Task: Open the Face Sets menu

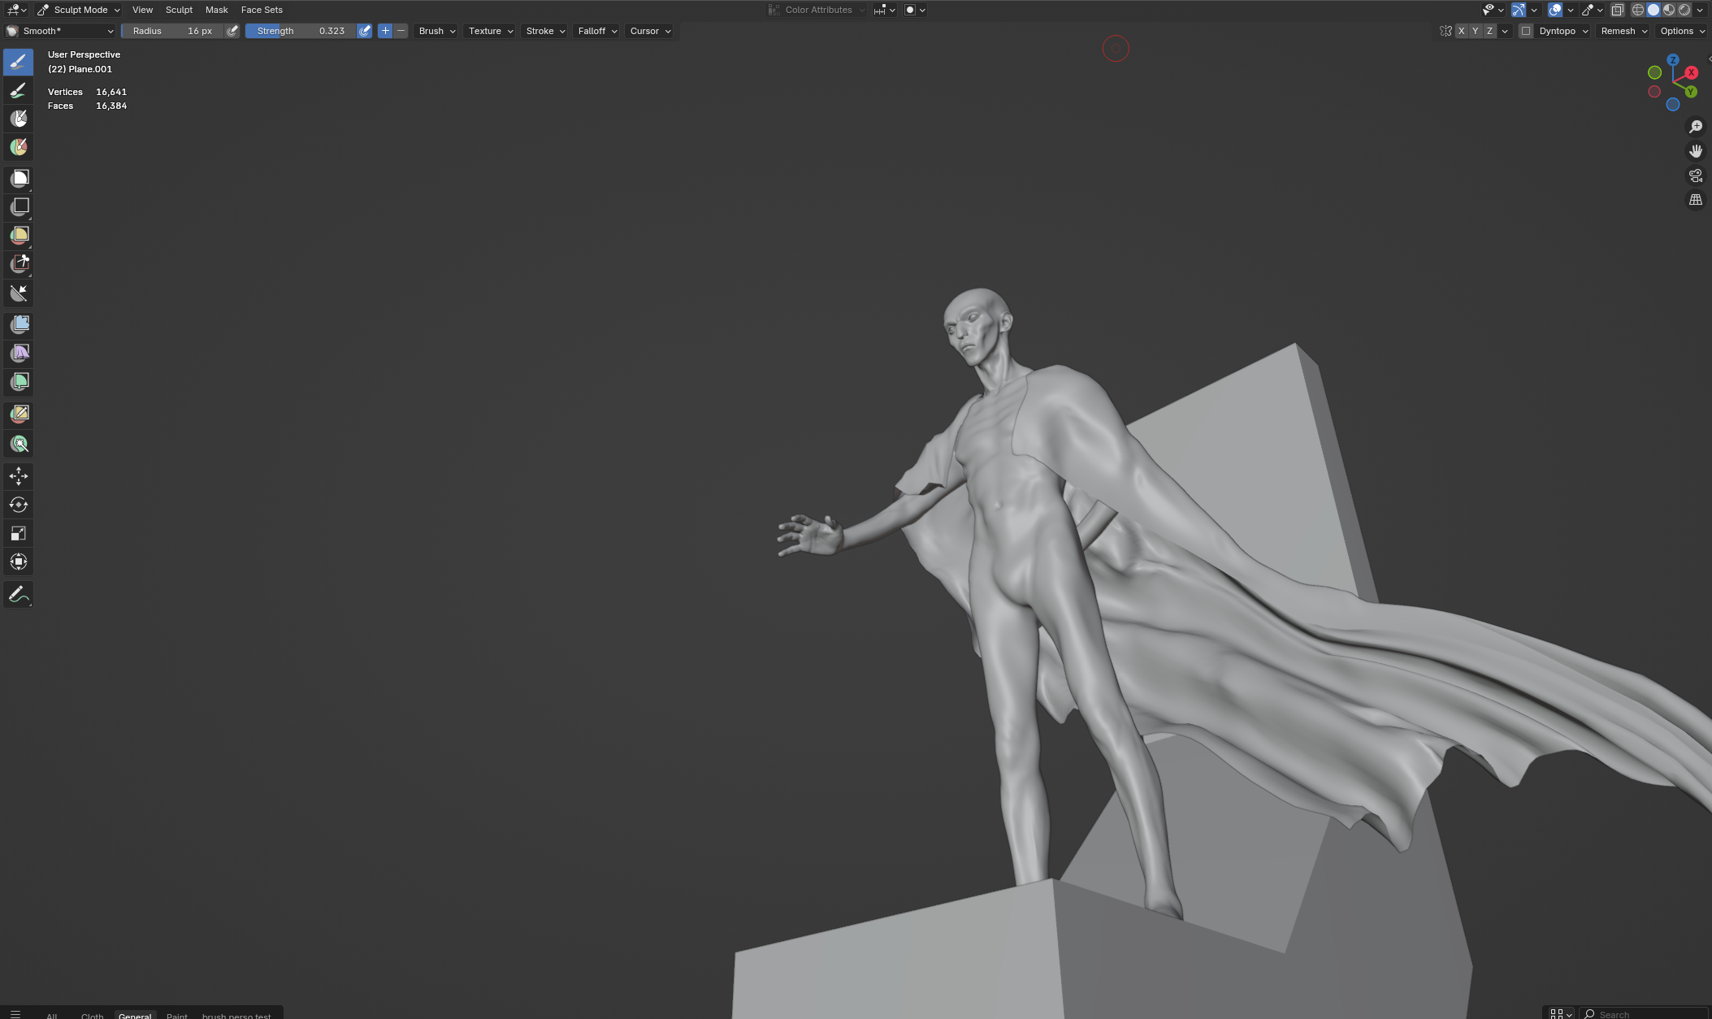Action: (262, 10)
